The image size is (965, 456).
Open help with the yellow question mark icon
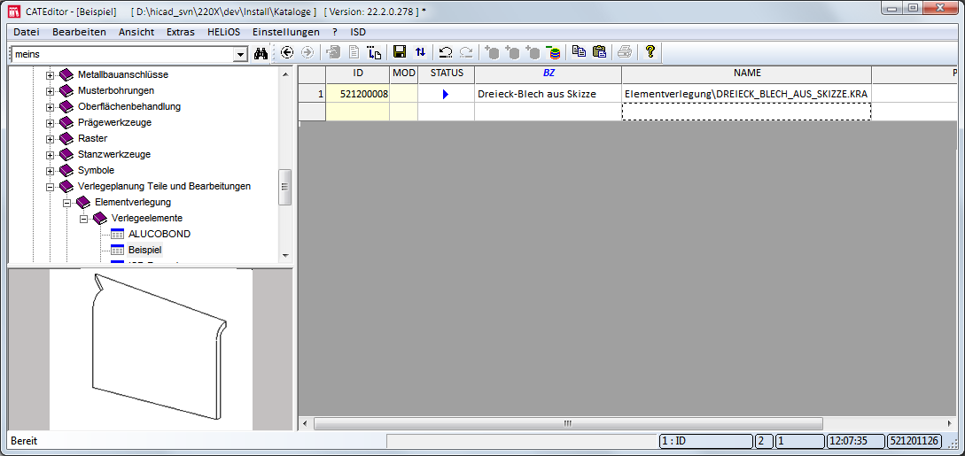click(x=650, y=52)
